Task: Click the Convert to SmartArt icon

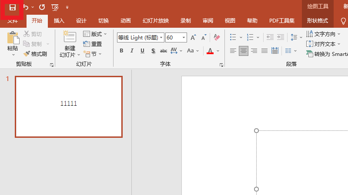Action: [x=309, y=54]
